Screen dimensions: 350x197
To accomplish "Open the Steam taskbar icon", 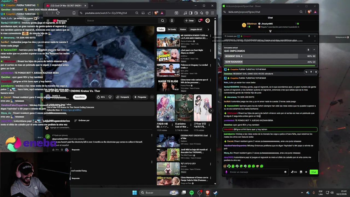I will coord(215,193).
